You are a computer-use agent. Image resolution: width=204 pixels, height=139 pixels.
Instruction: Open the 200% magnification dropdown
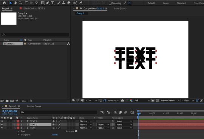pos(91,101)
